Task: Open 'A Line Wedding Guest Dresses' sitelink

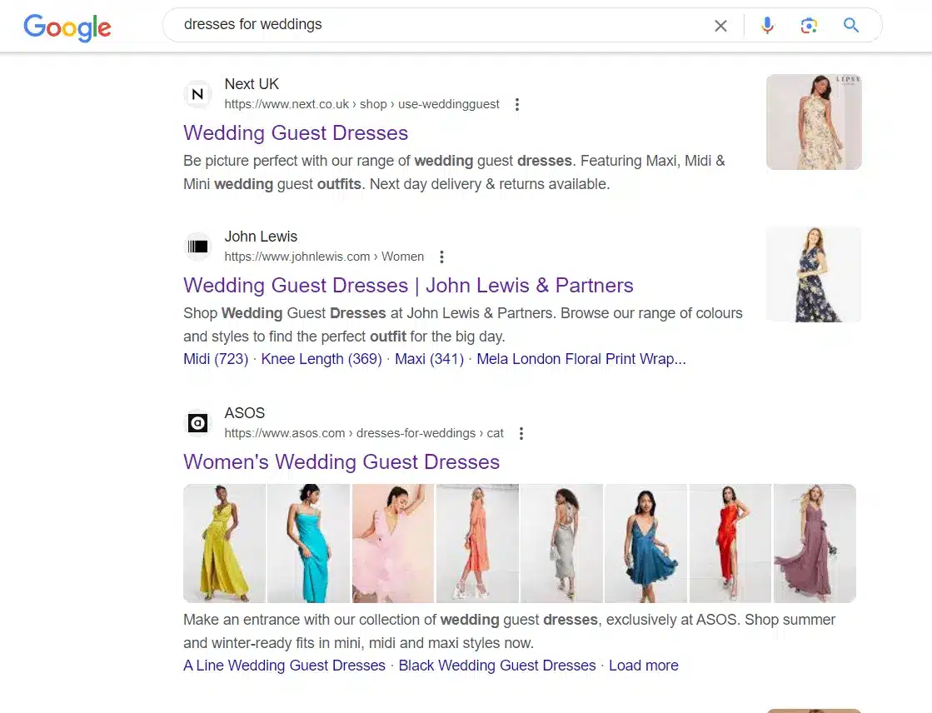Action: (284, 666)
